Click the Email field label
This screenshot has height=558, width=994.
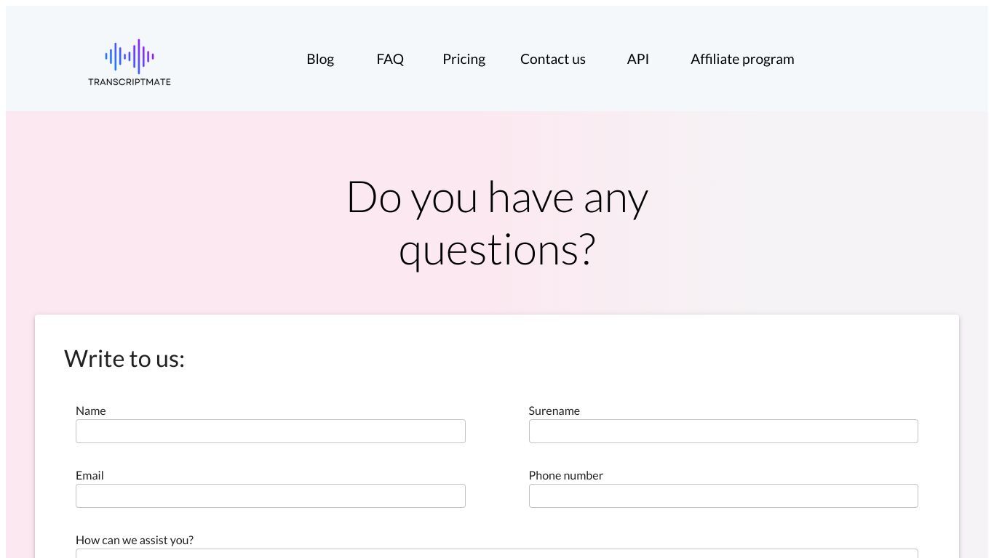tap(90, 475)
